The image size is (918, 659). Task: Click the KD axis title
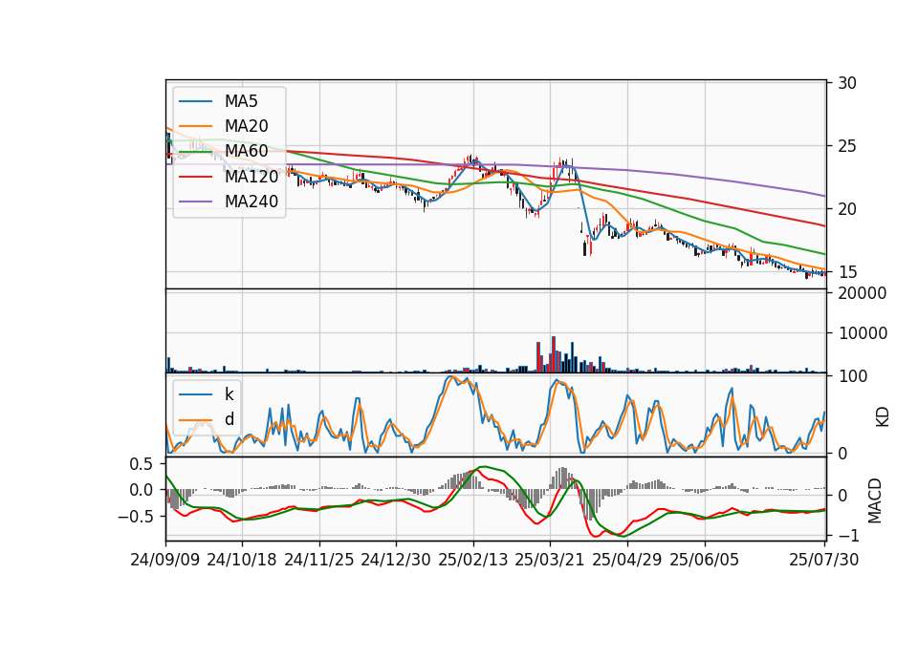883,417
